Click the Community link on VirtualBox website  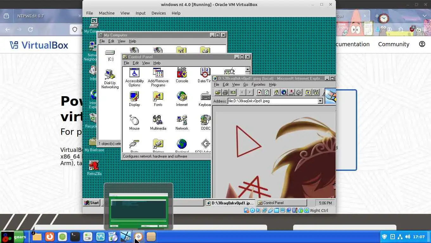point(394,44)
